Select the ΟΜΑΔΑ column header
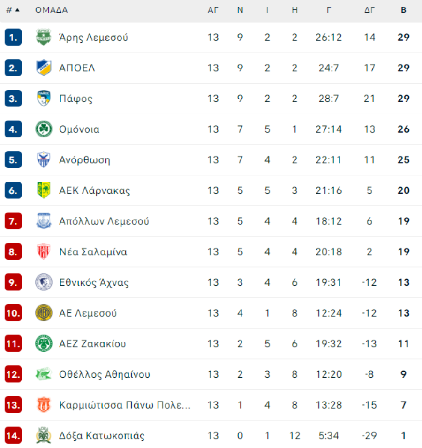 coord(52,10)
